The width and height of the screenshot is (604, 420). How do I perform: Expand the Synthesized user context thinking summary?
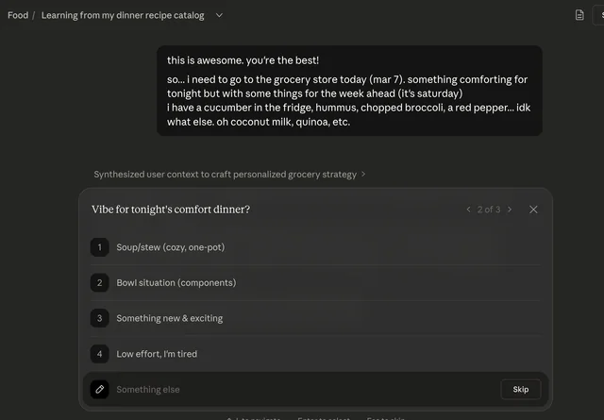click(x=229, y=174)
